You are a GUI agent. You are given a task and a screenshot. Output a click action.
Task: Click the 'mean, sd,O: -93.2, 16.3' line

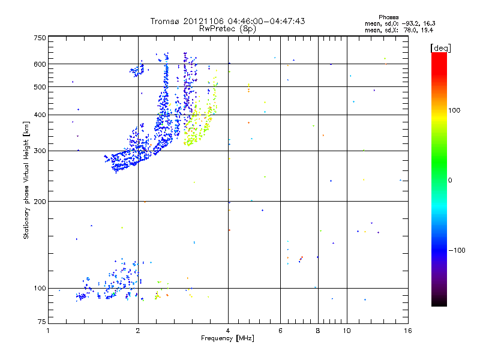coord(400,23)
